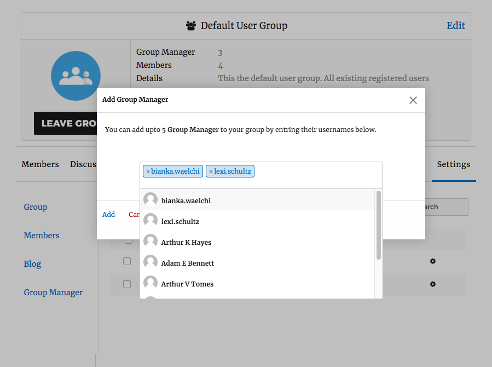The width and height of the screenshot is (492, 367).
Task: Select Adam E Bennett from the suggestion dropdown
Action: (x=187, y=262)
